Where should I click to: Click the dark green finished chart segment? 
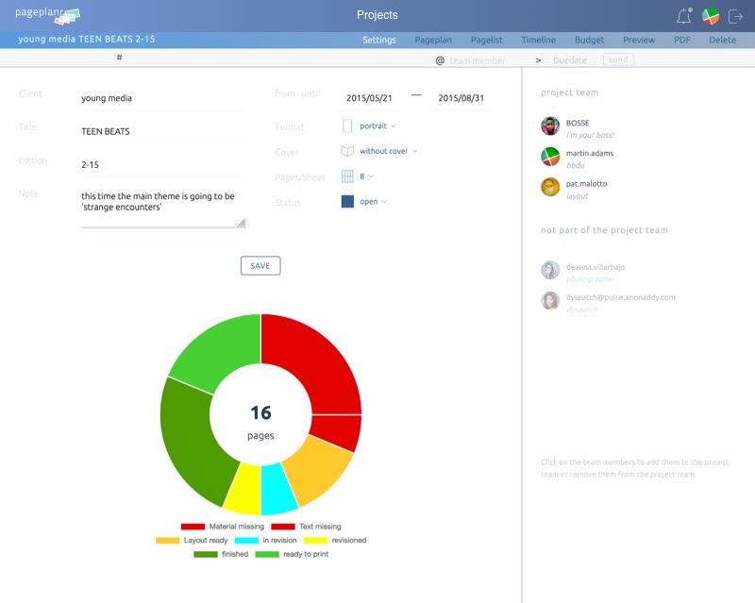pos(191,441)
